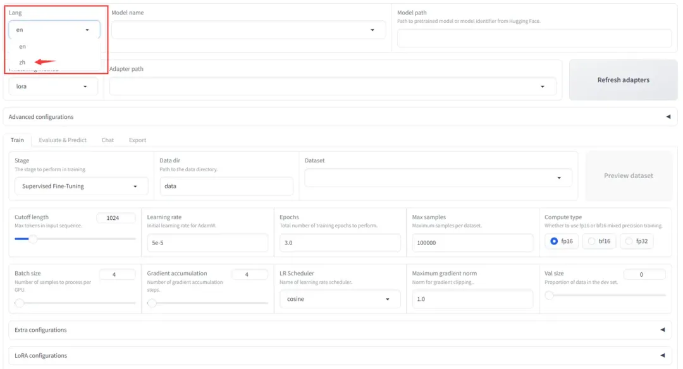Screen dimensions: 683x369
Task: Click the Val size number box
Action: click(644, 274)
